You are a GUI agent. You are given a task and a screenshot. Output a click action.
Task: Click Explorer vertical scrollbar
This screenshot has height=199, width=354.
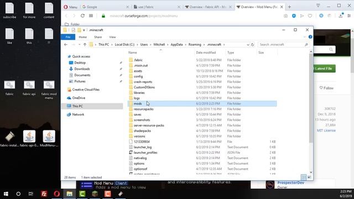pyautogui.click(x=311, y=98)
